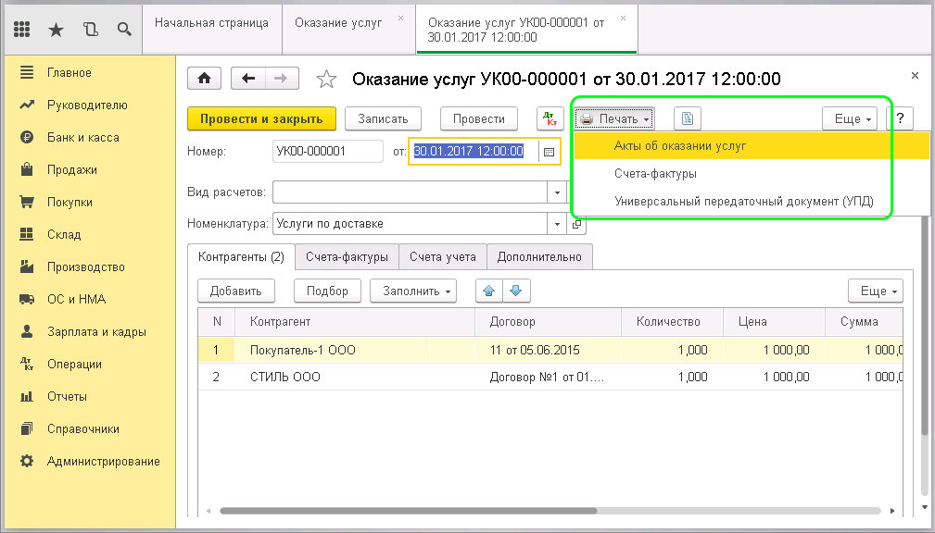Open the sections menu grid icon
The image size is (935, 533).
tap(21, 29)
